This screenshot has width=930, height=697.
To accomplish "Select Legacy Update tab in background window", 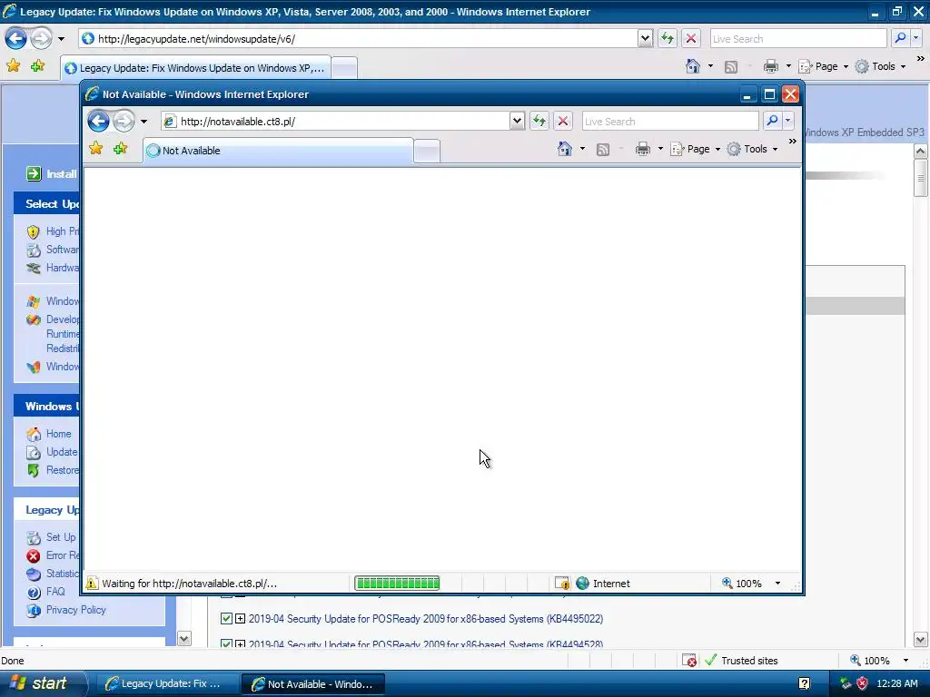I will 195,68.
